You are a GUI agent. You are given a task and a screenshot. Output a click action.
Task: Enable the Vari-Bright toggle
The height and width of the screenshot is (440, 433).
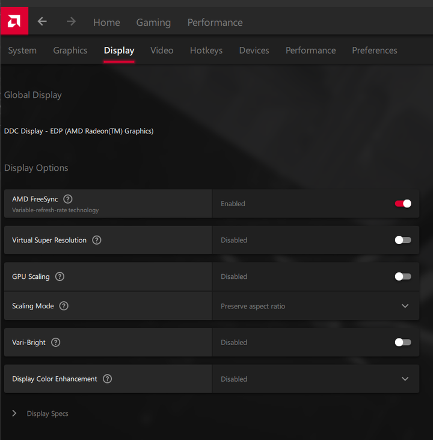coord(403,343)
